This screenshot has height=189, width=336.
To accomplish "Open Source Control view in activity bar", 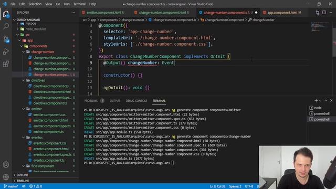I will pyautogui.click(x=6, y=39).
